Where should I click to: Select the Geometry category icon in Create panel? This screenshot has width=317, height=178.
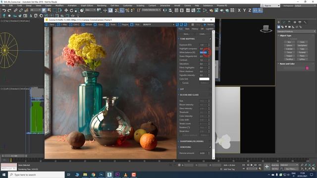[x=279, y=27]
